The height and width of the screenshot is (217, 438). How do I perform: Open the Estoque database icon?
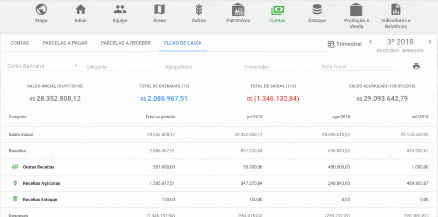tap(317, 10)
